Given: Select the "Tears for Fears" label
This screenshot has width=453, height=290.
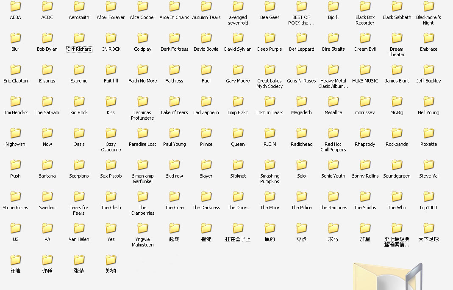Looking at the screenshot, I should pyautogui.click(x=79, y=210).
